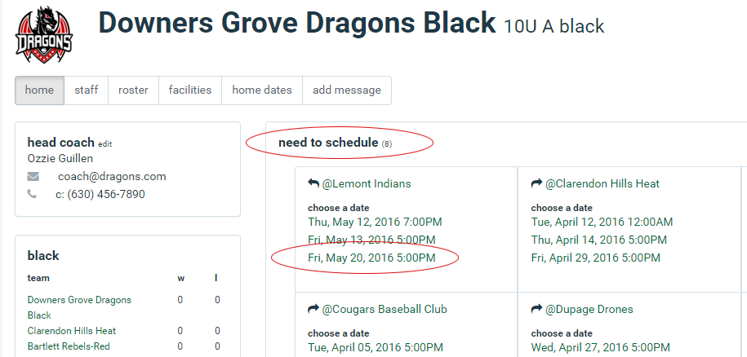Open the @Lemont Indians game link
The image size is (747, 357).
[367, 183]
